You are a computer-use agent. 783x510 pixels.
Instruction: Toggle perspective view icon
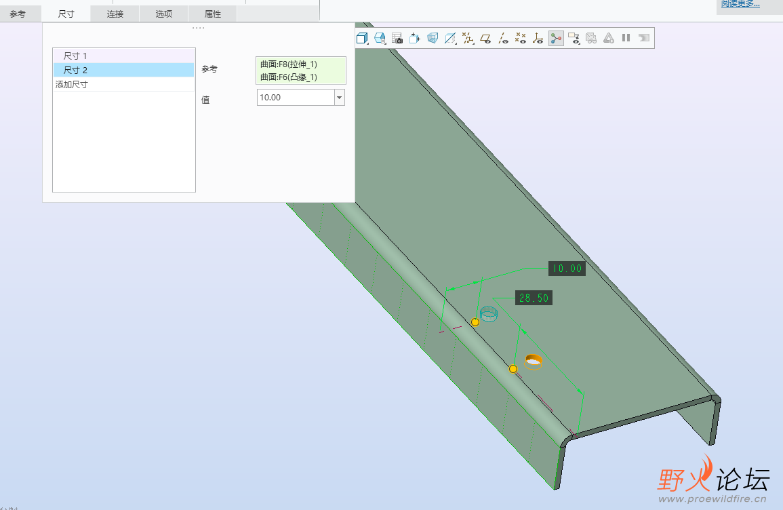433,38
